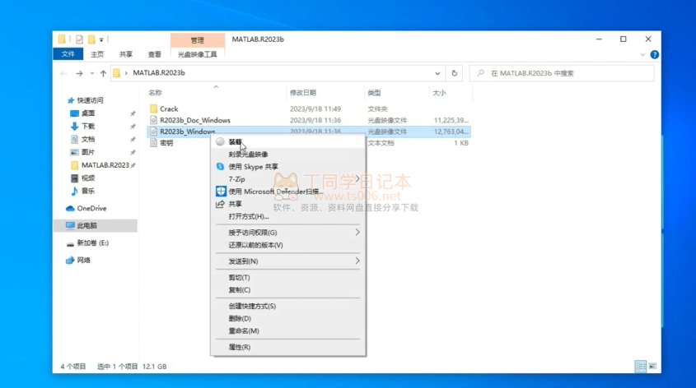Expand the 7-Zip submenu
Viewport: 696px width, 388px height.
pyautogui.click(x=287, y=179)
